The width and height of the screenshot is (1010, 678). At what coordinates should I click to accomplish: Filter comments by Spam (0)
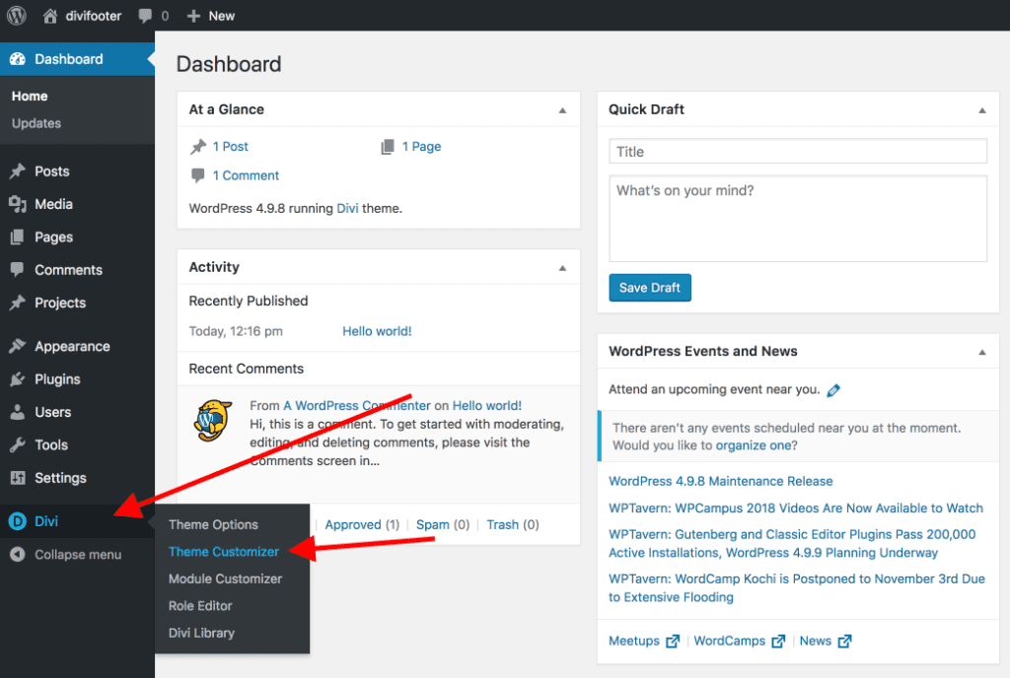(x=443, y=525)
